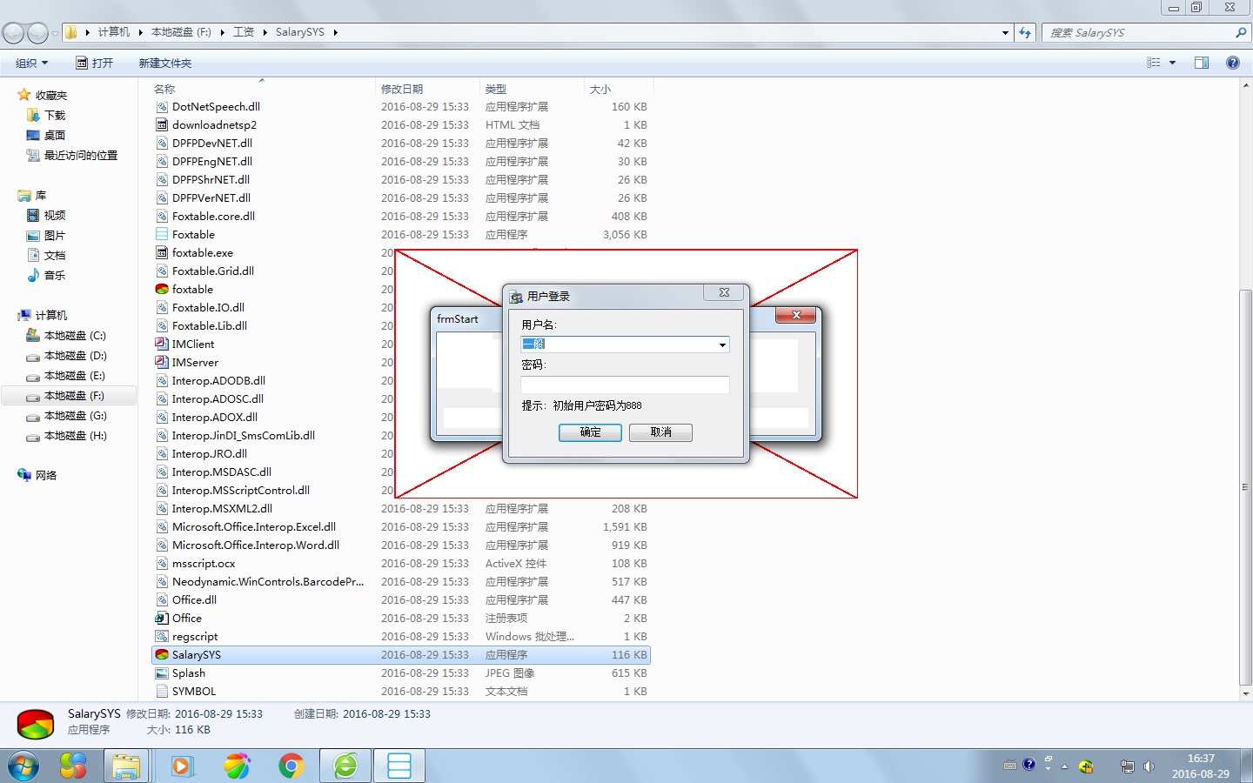Show hidden tray icons arrow
Image resolution: width=1253 pixels, height=783 pixels.
coord(1064,766)
